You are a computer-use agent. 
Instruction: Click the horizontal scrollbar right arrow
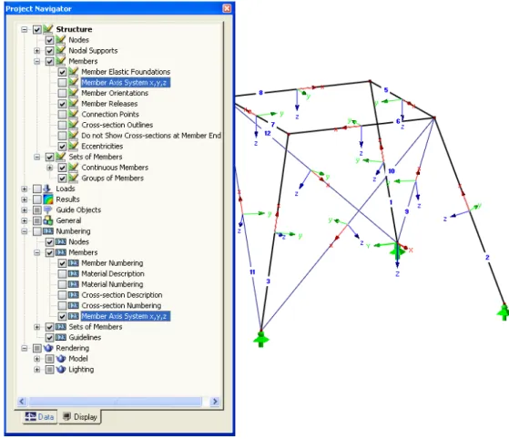point(215,402)
